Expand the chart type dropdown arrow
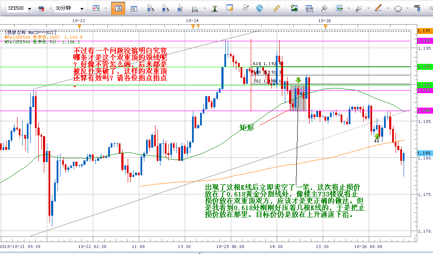 click(106, 9)
